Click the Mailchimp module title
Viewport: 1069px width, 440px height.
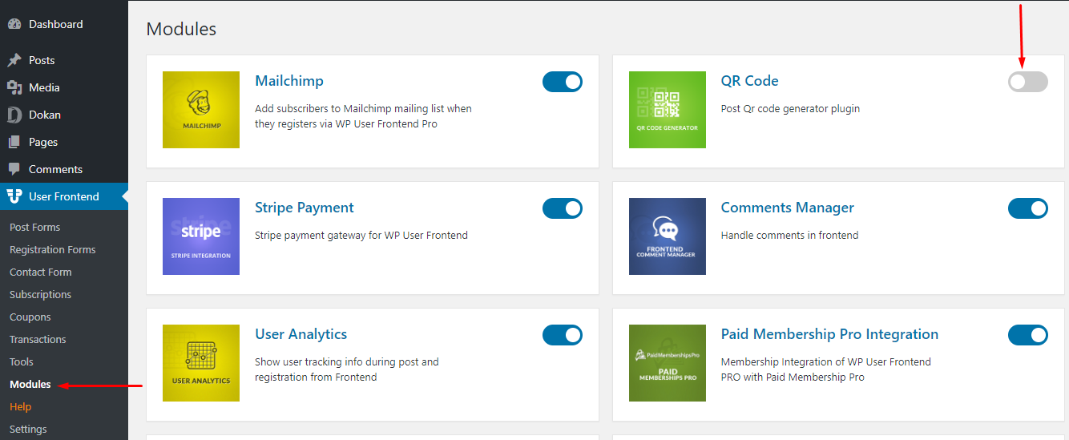click(x=289, y=81)
